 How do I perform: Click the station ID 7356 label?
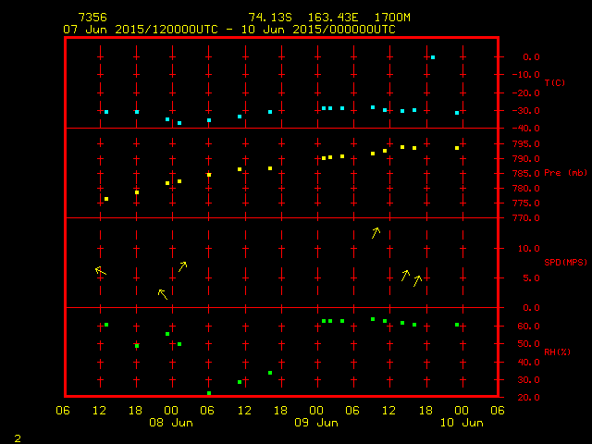tap(92, 18)
